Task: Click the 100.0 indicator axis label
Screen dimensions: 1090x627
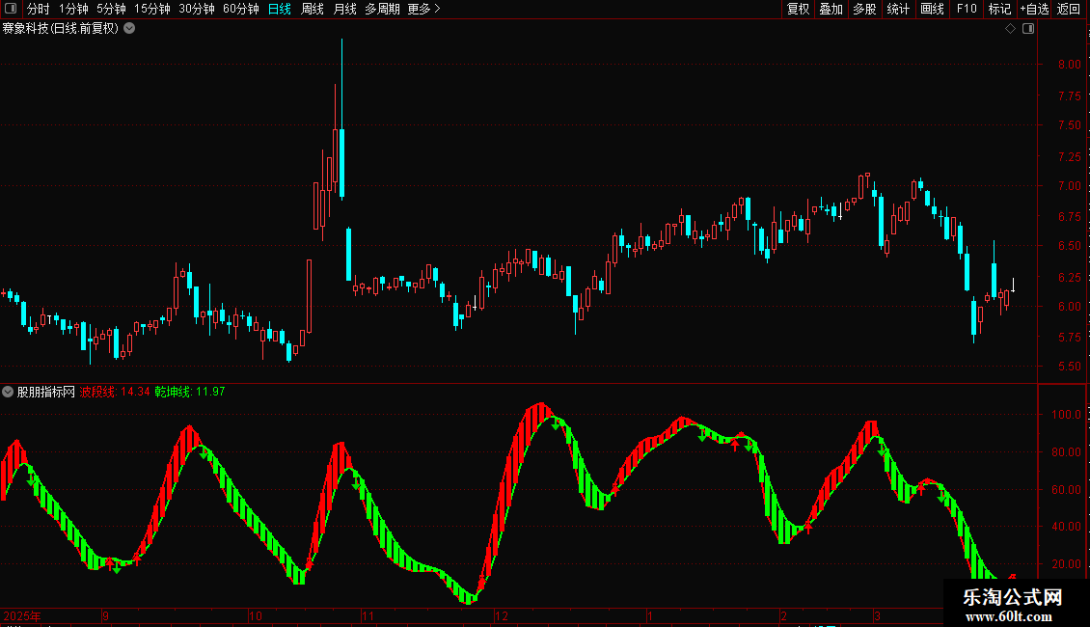Action: click(1067, 414)
